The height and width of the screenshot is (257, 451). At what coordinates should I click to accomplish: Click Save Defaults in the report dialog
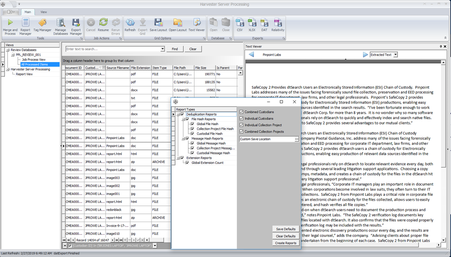(x=286, y=229)
